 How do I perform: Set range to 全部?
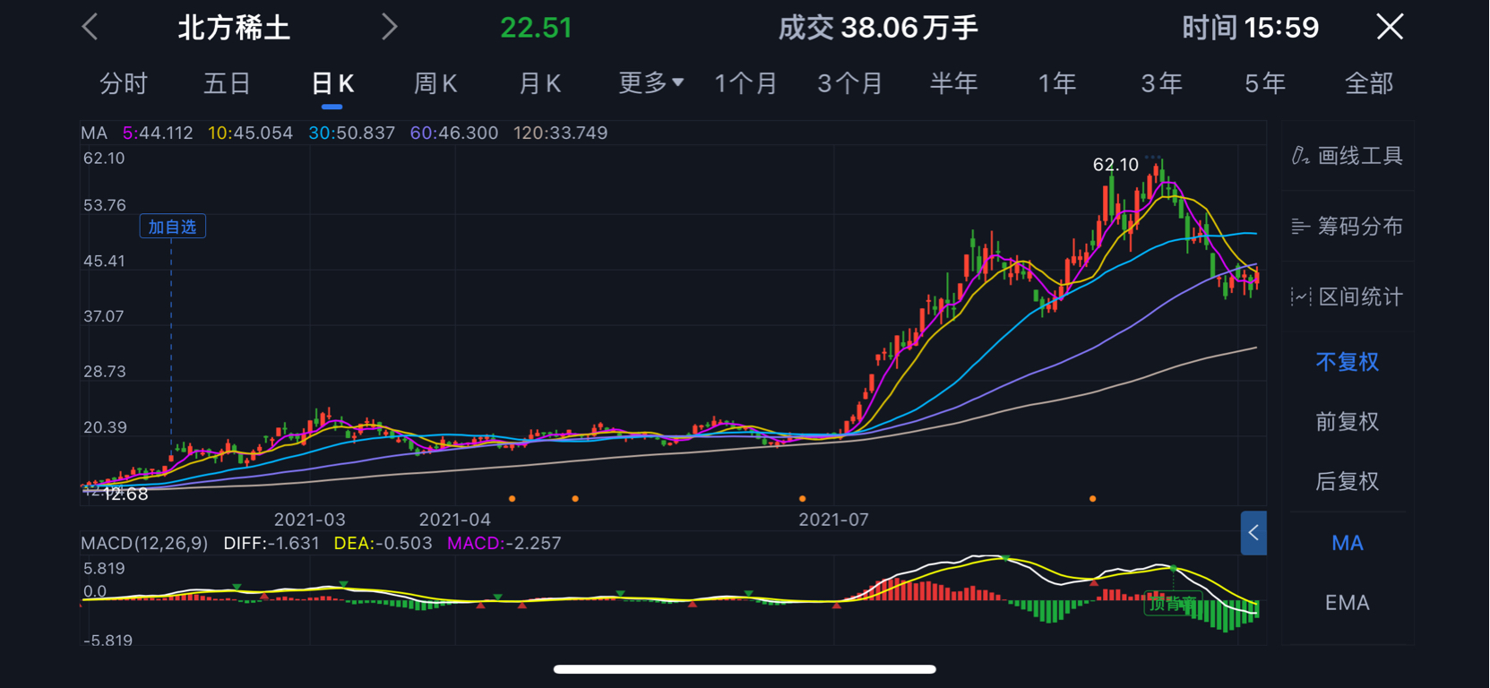tap(1369, 84)
